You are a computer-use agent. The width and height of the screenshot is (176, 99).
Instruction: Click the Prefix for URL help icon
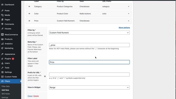click(x=45, y=76)
